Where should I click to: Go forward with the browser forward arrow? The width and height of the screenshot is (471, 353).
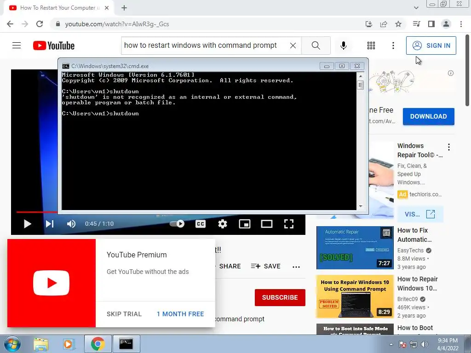[25, 24]
